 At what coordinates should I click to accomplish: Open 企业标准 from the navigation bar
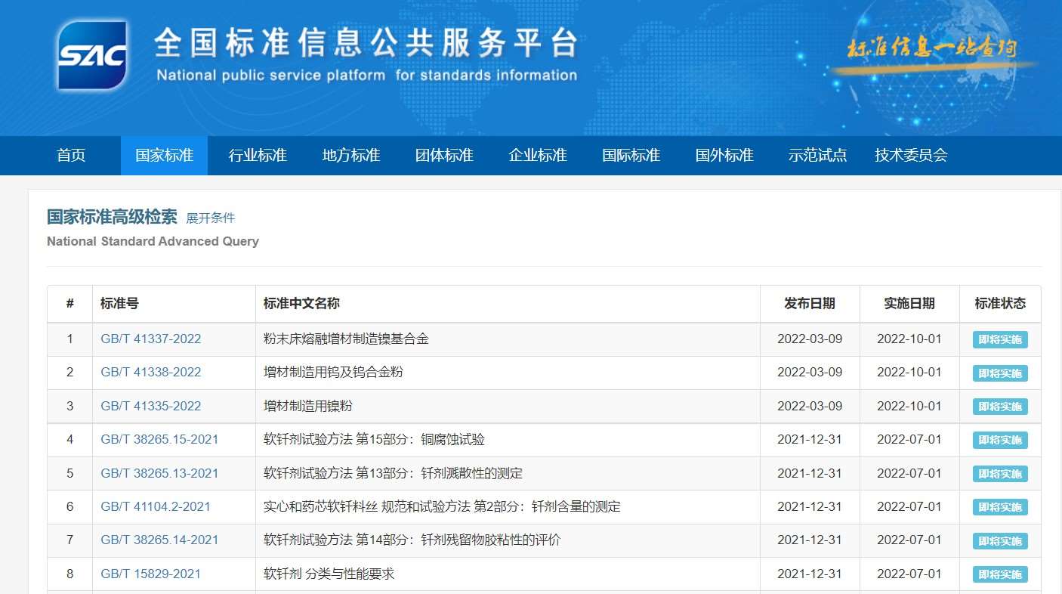coord(538,156)
